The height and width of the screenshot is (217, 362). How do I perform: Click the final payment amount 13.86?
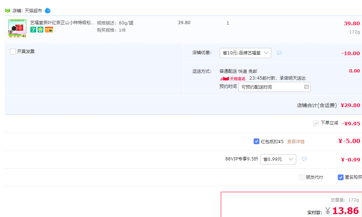point(345,211)
